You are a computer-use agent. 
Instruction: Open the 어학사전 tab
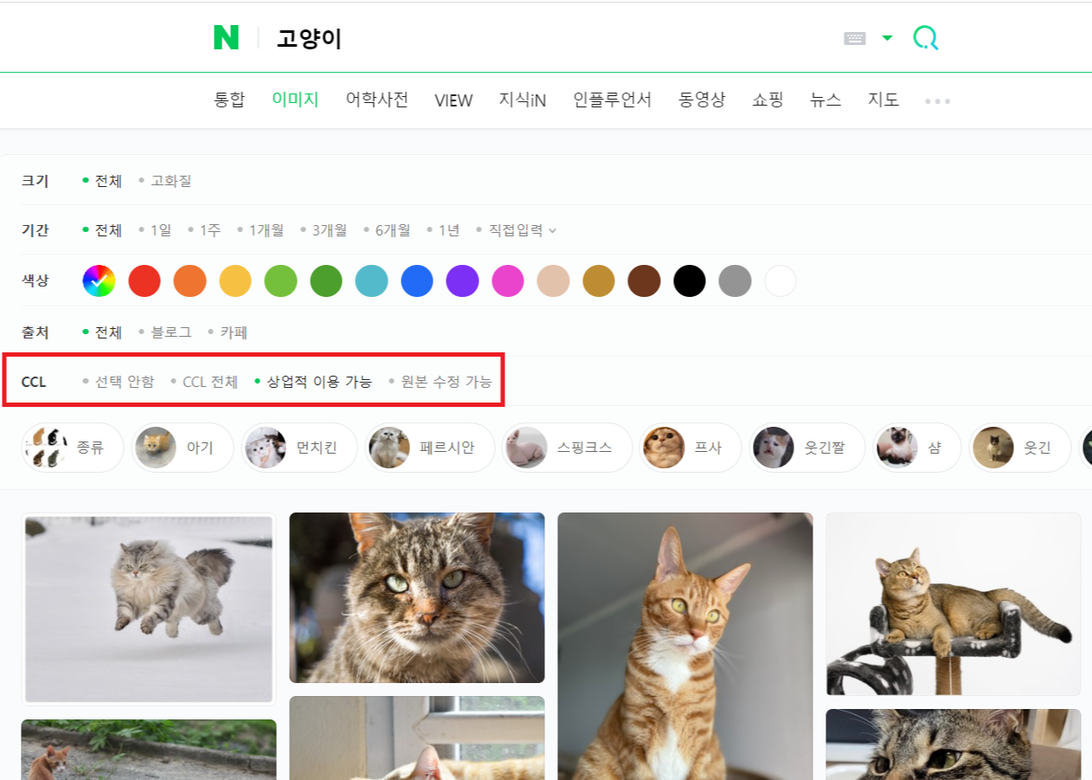point(376,100)
